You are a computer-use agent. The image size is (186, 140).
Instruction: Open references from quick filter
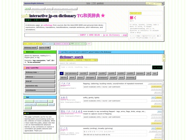(40, 77)
